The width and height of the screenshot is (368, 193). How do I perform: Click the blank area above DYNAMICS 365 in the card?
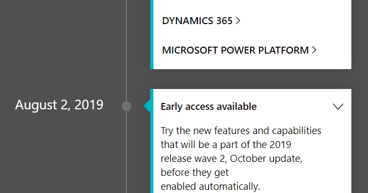point(252,6)
